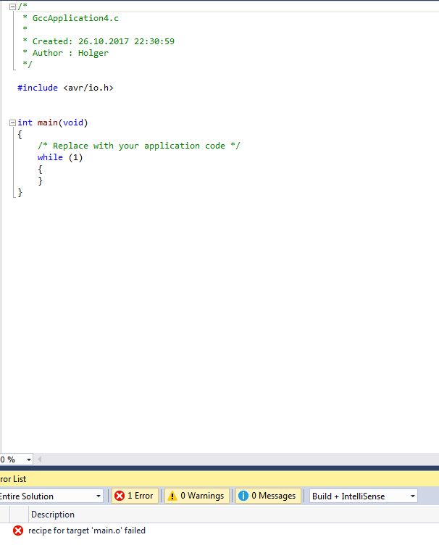Open the editor zoom percentage dropdown

point(29,459)
